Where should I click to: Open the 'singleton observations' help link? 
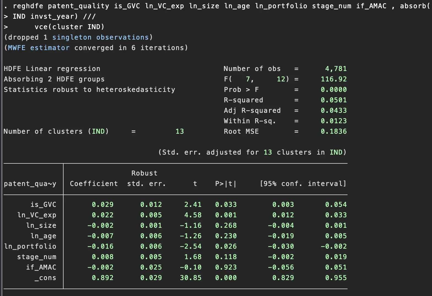point(100,37)
